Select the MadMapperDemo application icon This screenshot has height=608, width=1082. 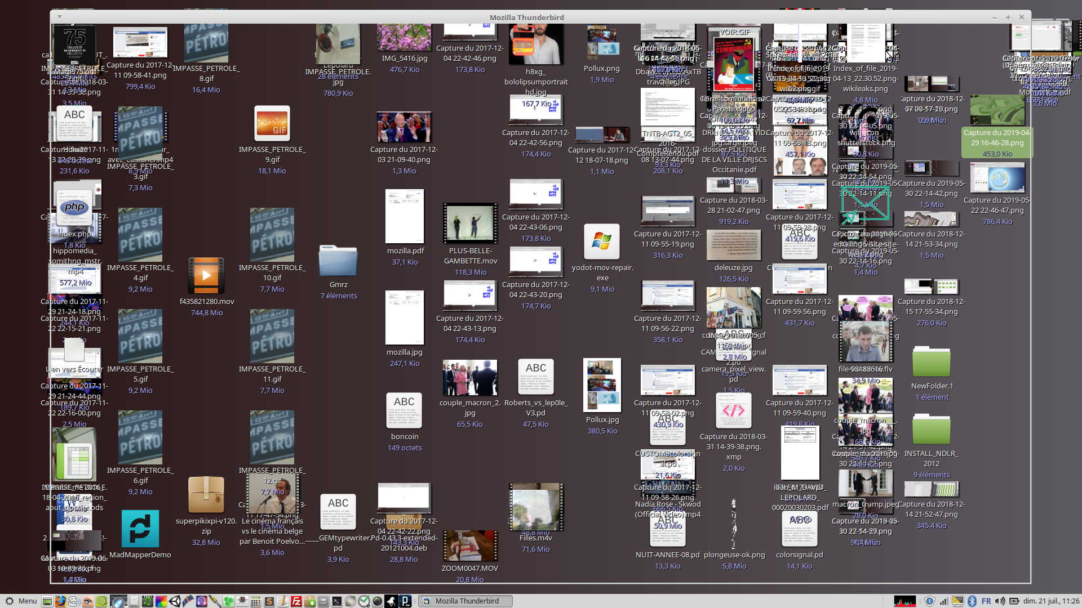pos(140,529)
